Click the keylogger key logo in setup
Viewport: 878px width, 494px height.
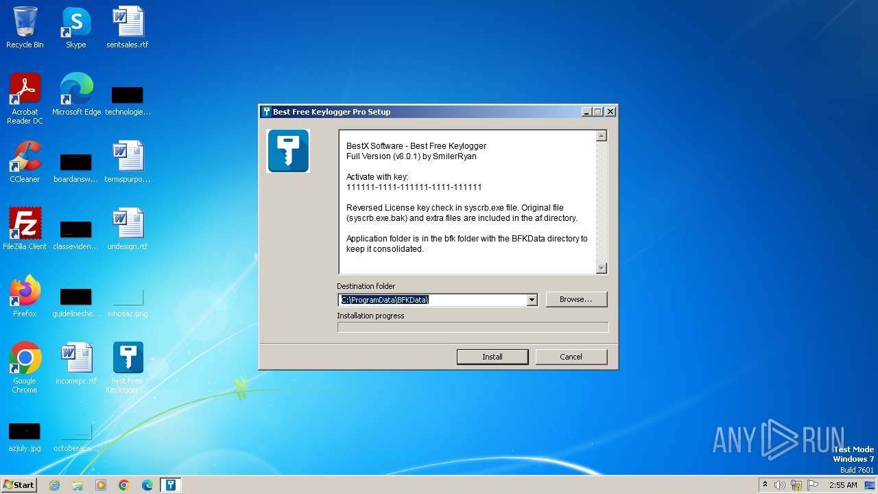[288, 151]
